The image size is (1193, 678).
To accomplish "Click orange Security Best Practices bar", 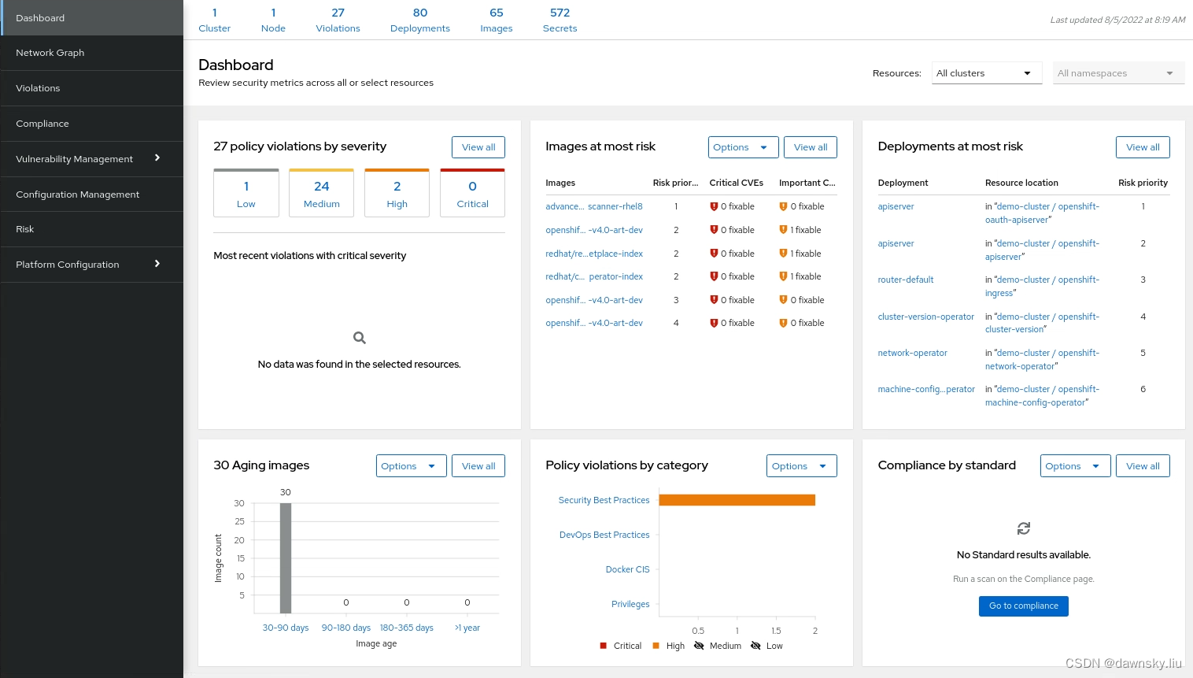I will tap(737, 500).
